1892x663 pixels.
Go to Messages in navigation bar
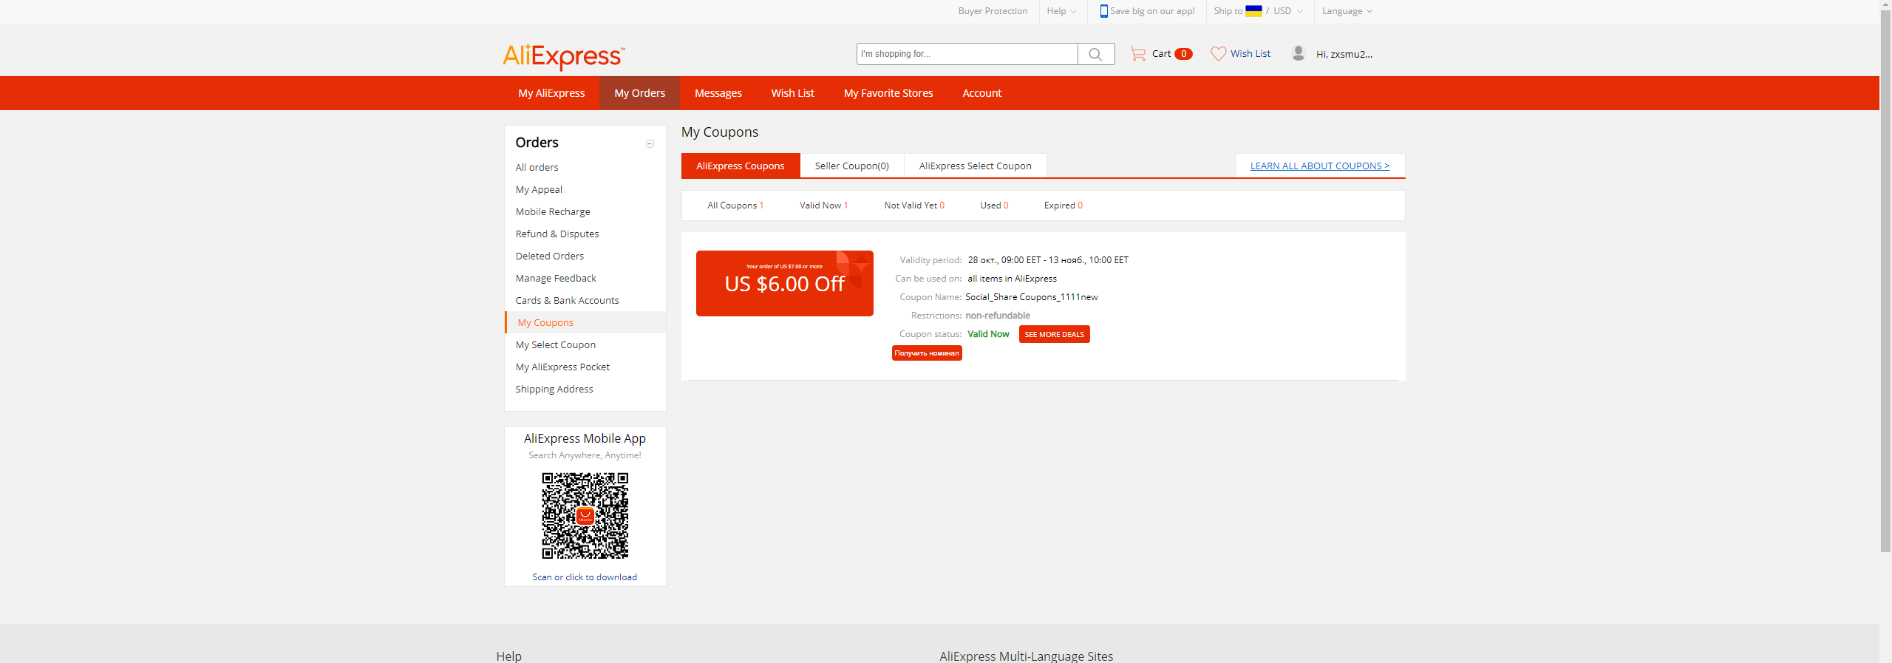coord(718,93)
